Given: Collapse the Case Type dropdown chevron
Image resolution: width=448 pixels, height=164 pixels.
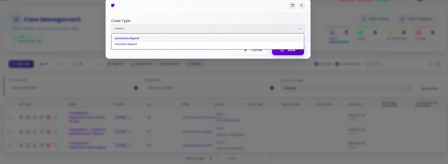Looking at the screenshot, I should pos(300,29).
